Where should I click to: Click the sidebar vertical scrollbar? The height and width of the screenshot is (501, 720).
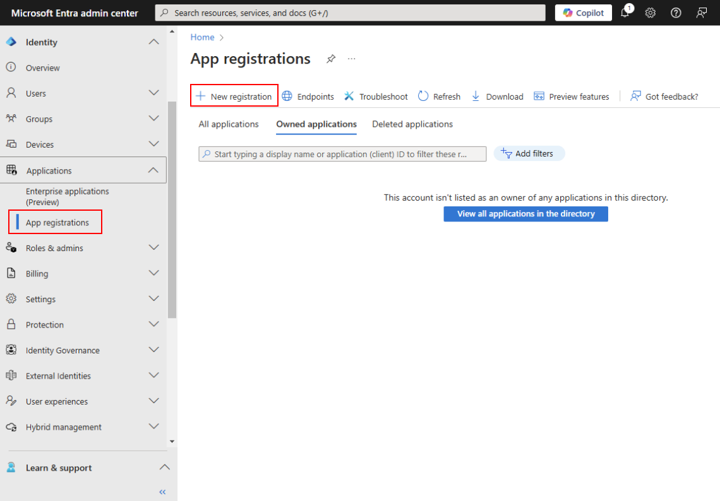pos(172,208)
